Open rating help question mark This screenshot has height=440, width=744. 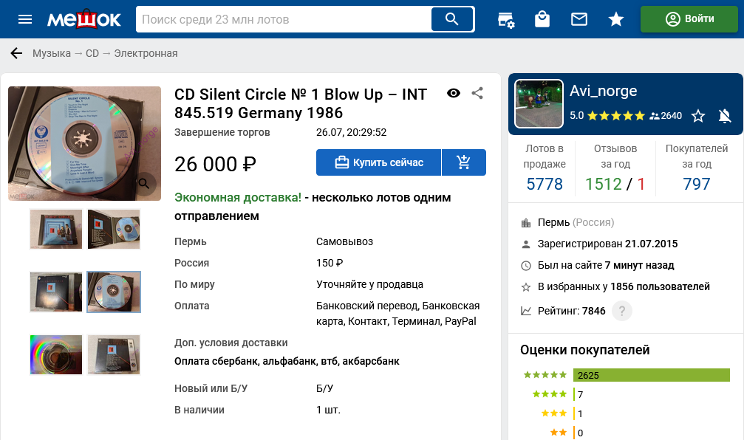[x=622, y=311]
